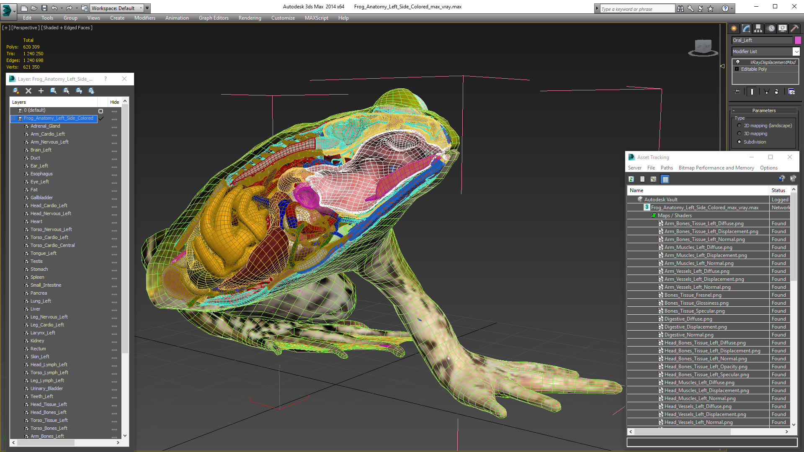Collapse the Frog_Anatomy_Left_Side_Colored layer tree
Screen dimensions: 804x452
(x=13, y=118)
